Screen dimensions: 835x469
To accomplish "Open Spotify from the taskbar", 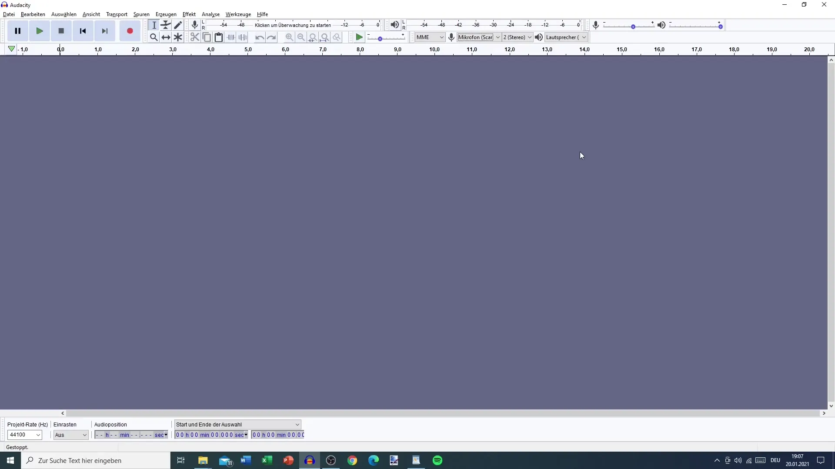I will (438, 460).
